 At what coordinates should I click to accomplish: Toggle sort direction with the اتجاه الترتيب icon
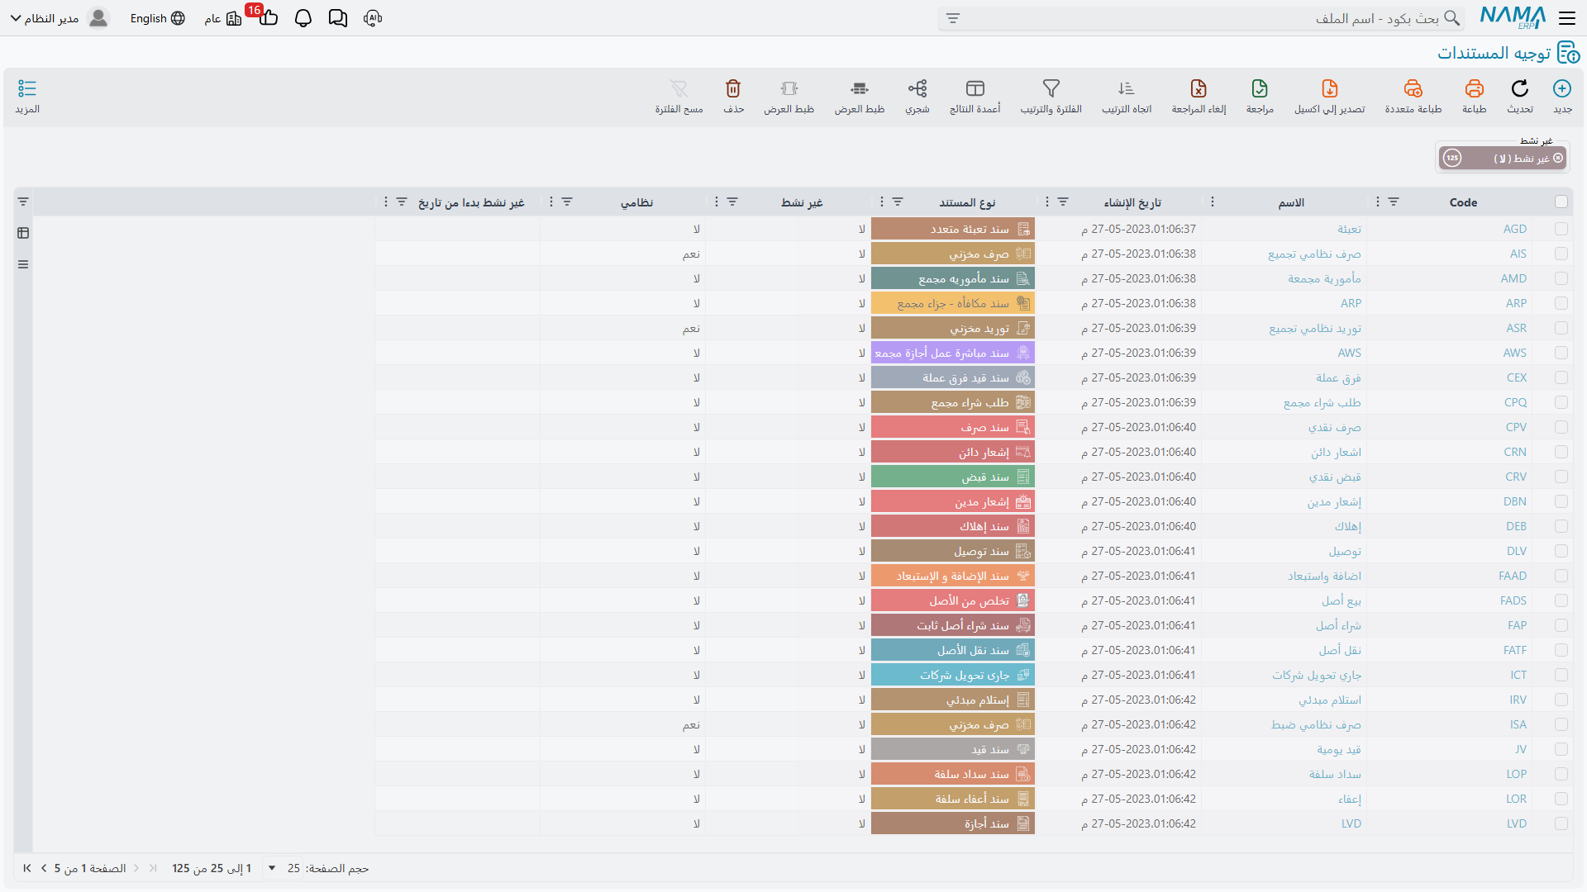1126,89
